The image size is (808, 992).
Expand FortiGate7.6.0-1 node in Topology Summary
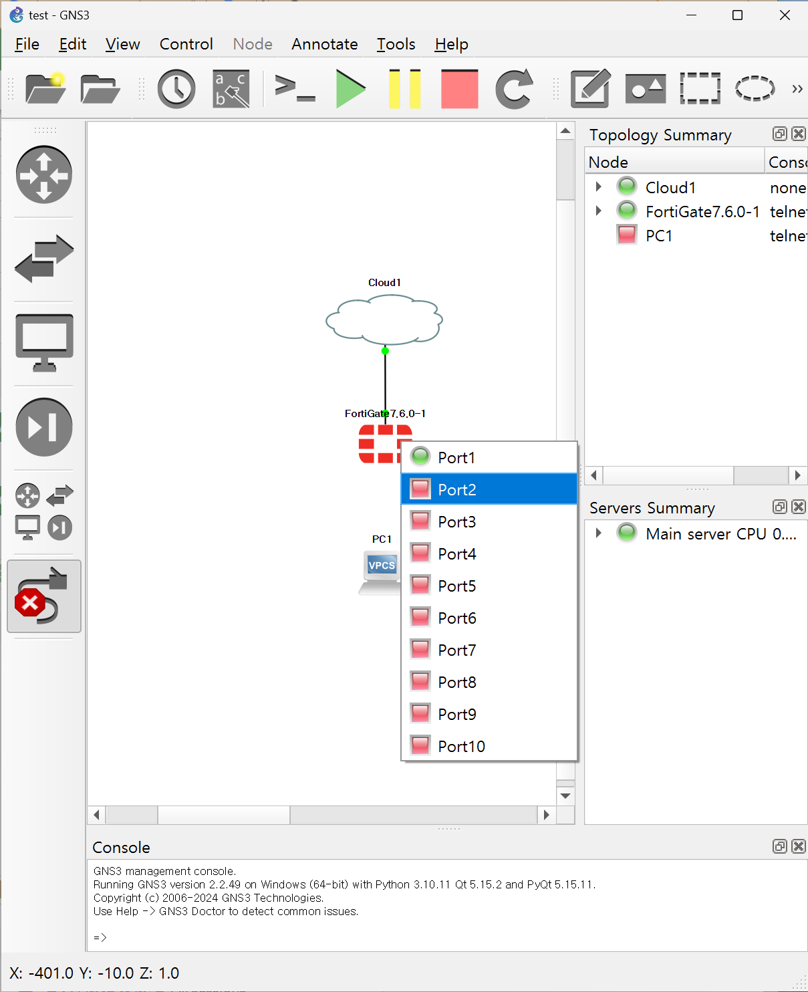click(x=599, y=211)
